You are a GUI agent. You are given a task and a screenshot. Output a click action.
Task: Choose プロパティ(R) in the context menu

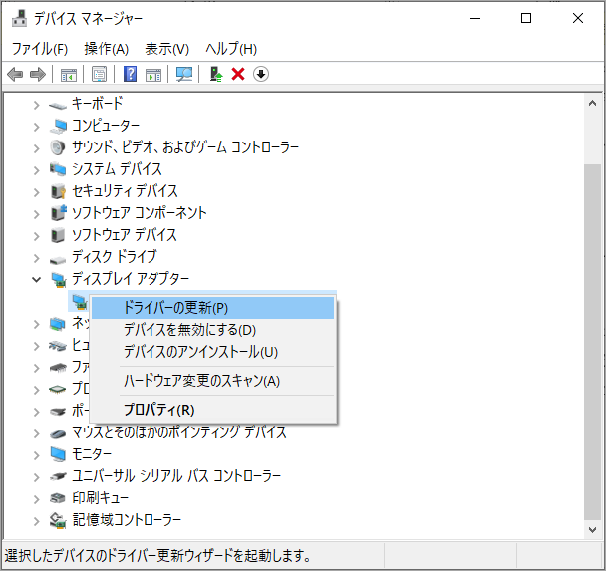pyautogui.click(x=158, y=410)
